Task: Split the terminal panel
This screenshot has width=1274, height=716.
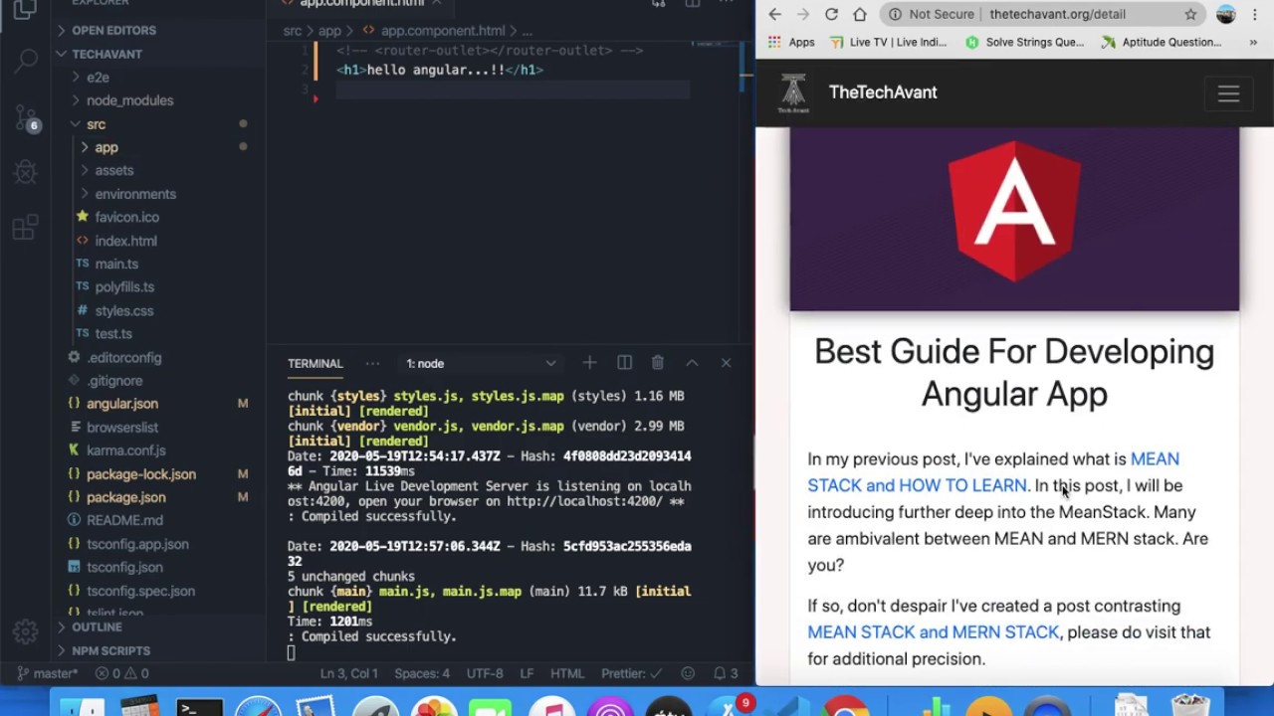Action: pos(624,363)
